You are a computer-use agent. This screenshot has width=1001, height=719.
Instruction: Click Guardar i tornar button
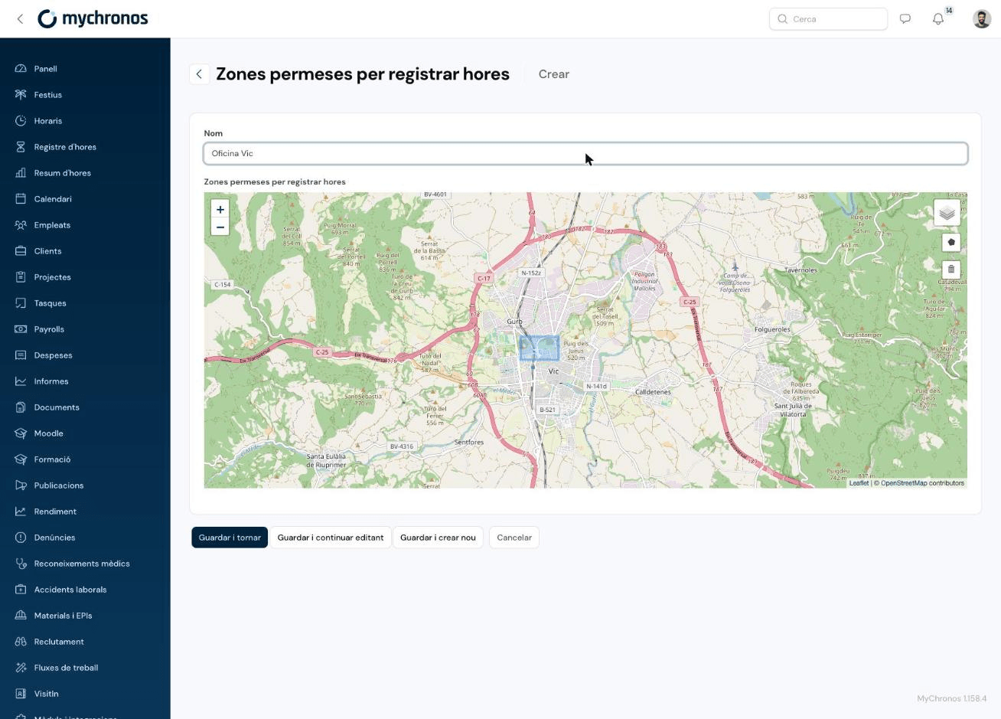point(230,538)
